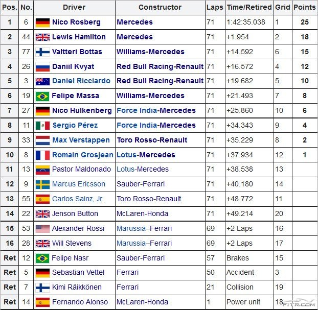Select the Constructor column header
Screen dimensions: 318x310
pyautogui.click(x=160, y=8)
